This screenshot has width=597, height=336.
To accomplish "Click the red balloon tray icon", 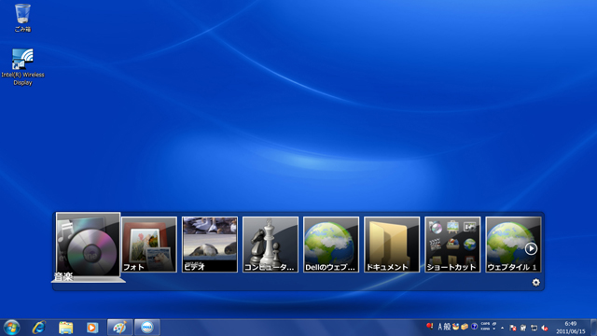I will click(x=430, y=326).
